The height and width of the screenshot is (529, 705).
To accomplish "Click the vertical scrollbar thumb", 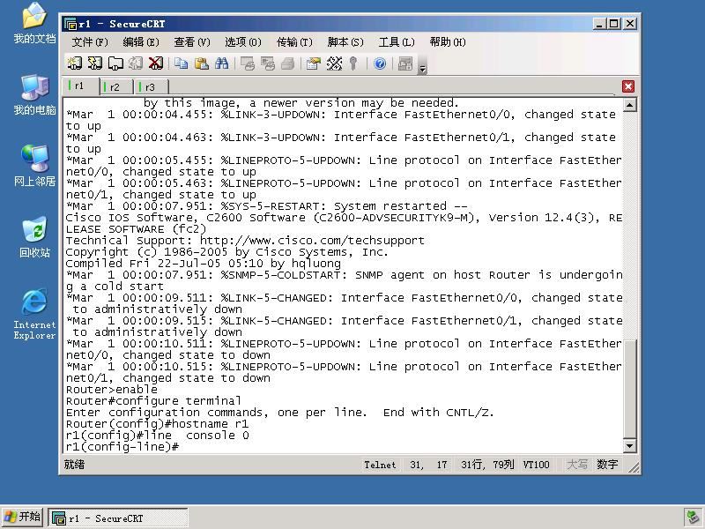I will click(x=630, y=389).
